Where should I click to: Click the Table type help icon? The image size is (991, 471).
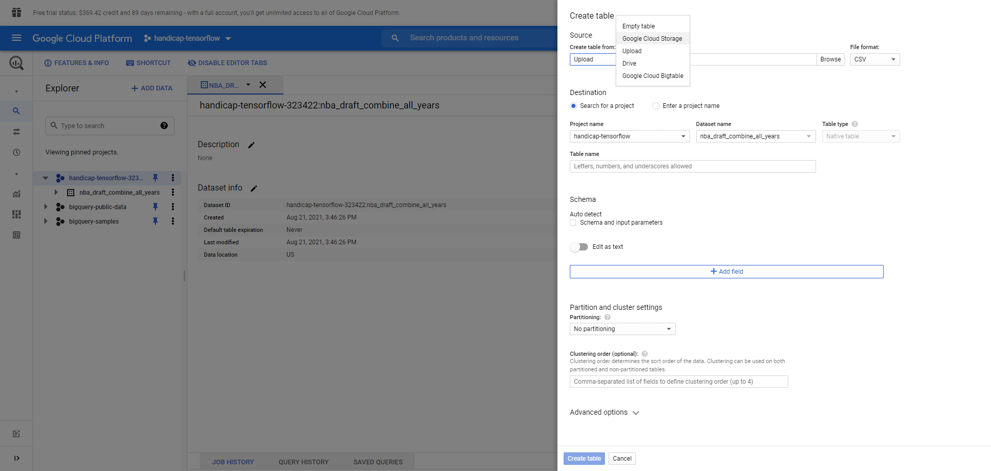855,124
